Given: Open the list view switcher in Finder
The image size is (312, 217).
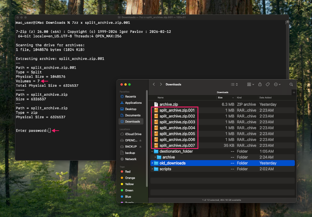Looking at the screenshot, I should [234, 84].
